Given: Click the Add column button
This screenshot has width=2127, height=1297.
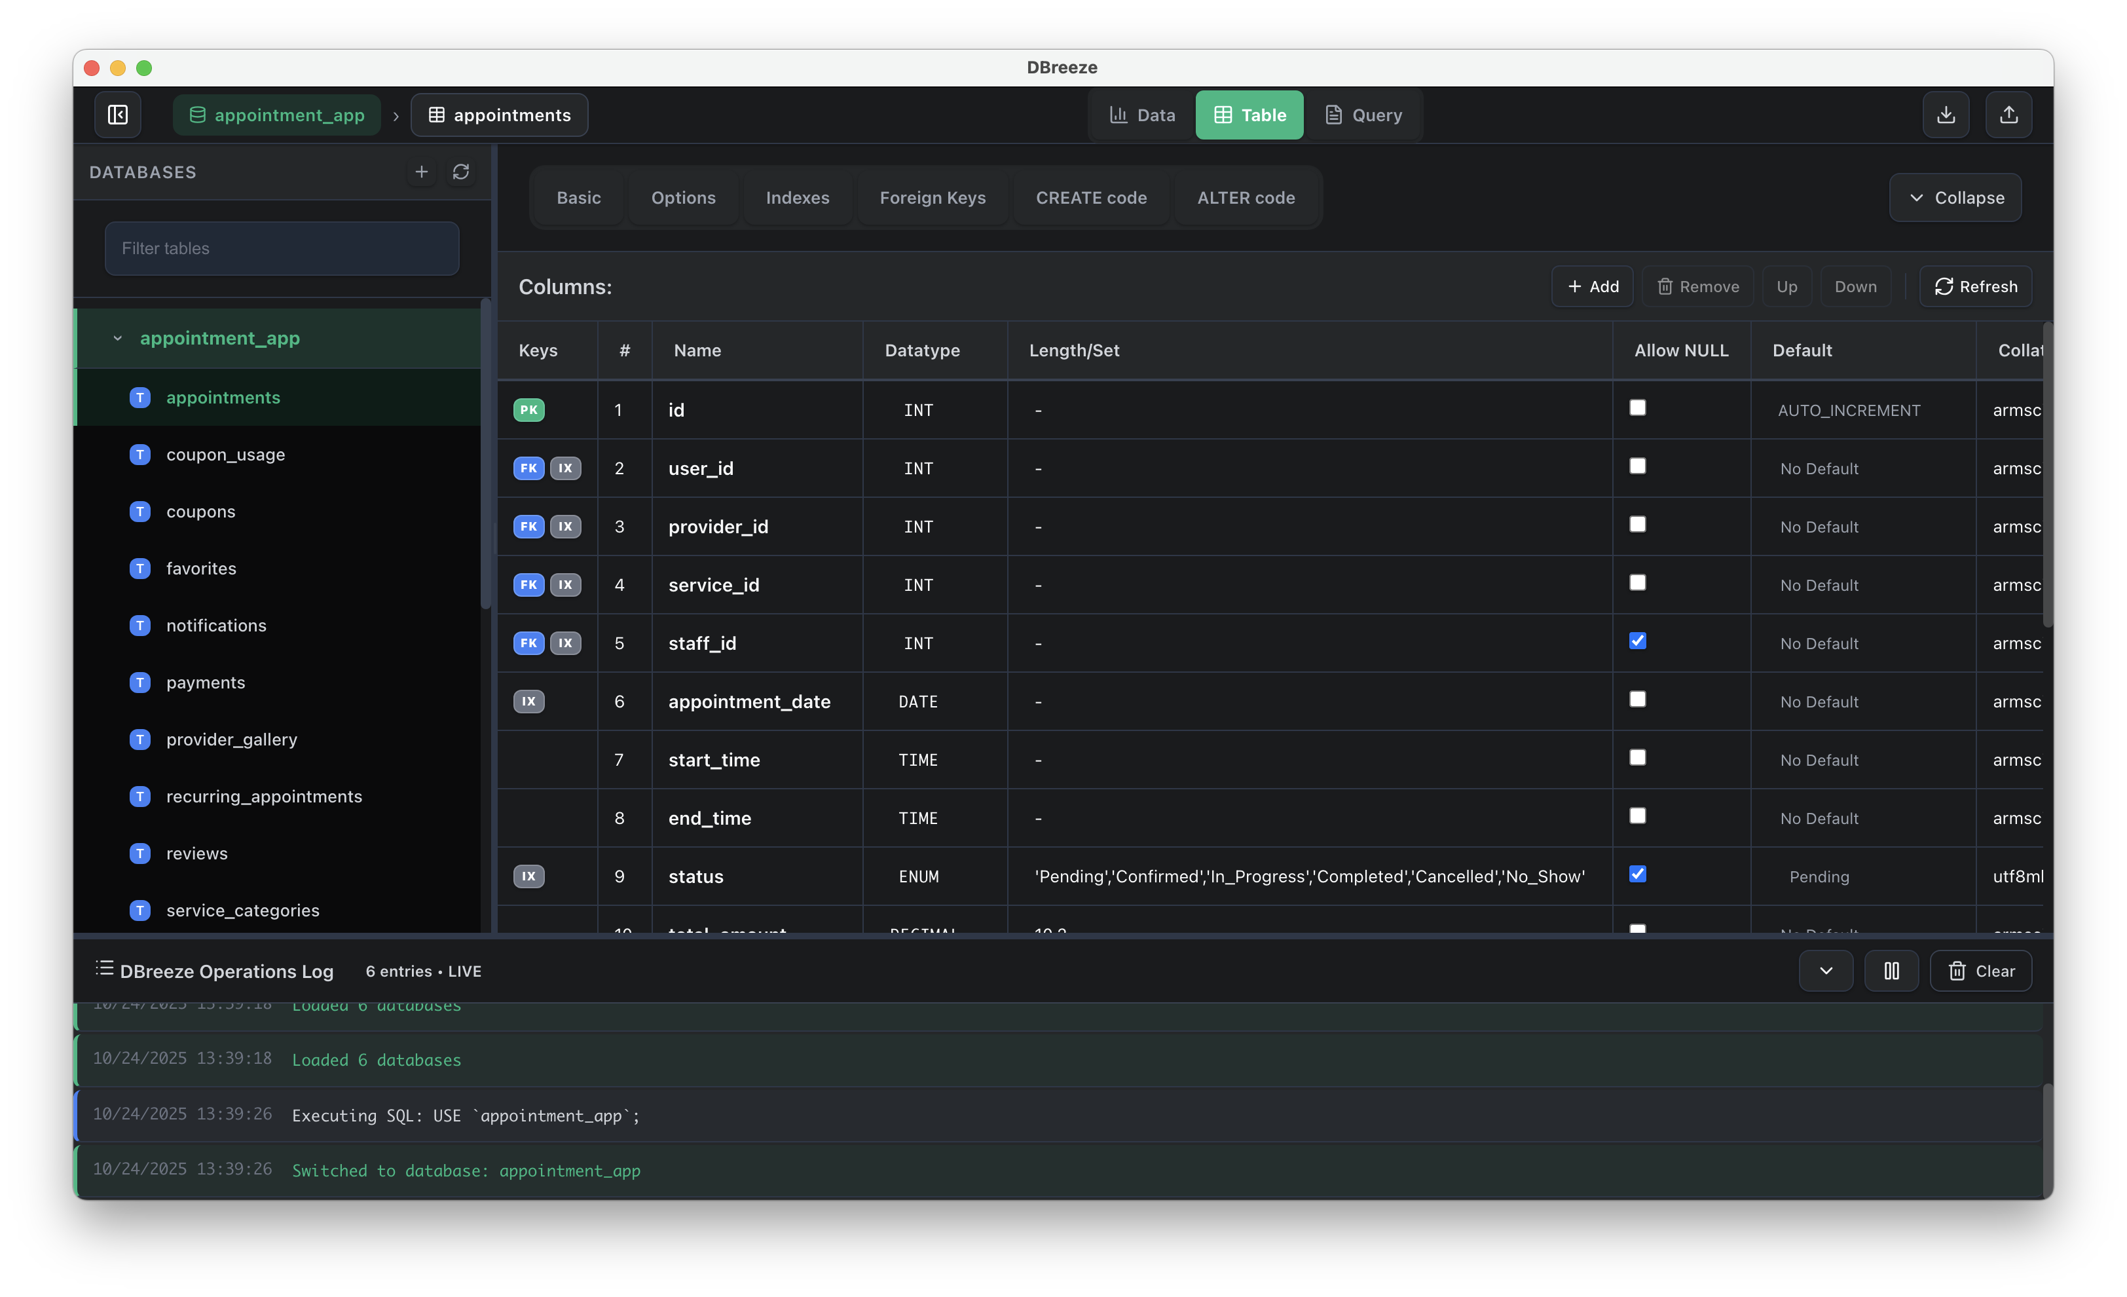Looking at the screenshot, I should tap(1592, 287).
